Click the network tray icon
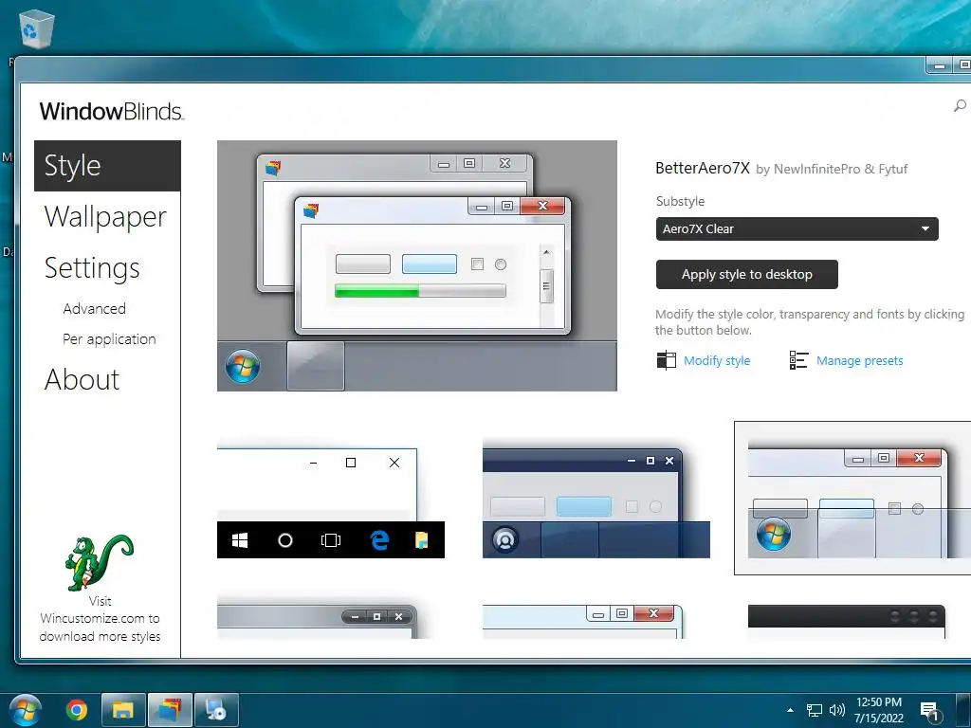971x728 pixels. 814,711
